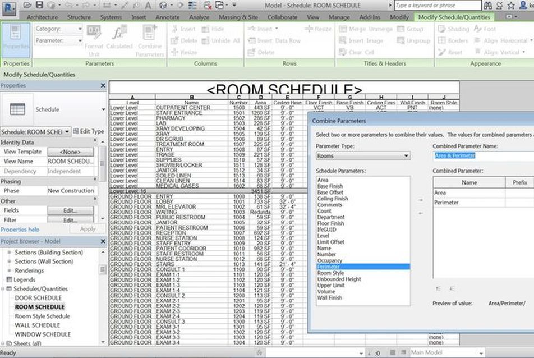Open the Revit application menu button
The height and width of the screenshot is (358, 534).
9,8
